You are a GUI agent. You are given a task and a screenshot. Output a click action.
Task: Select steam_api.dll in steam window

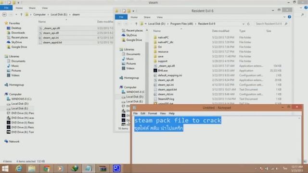pos(51,33)
